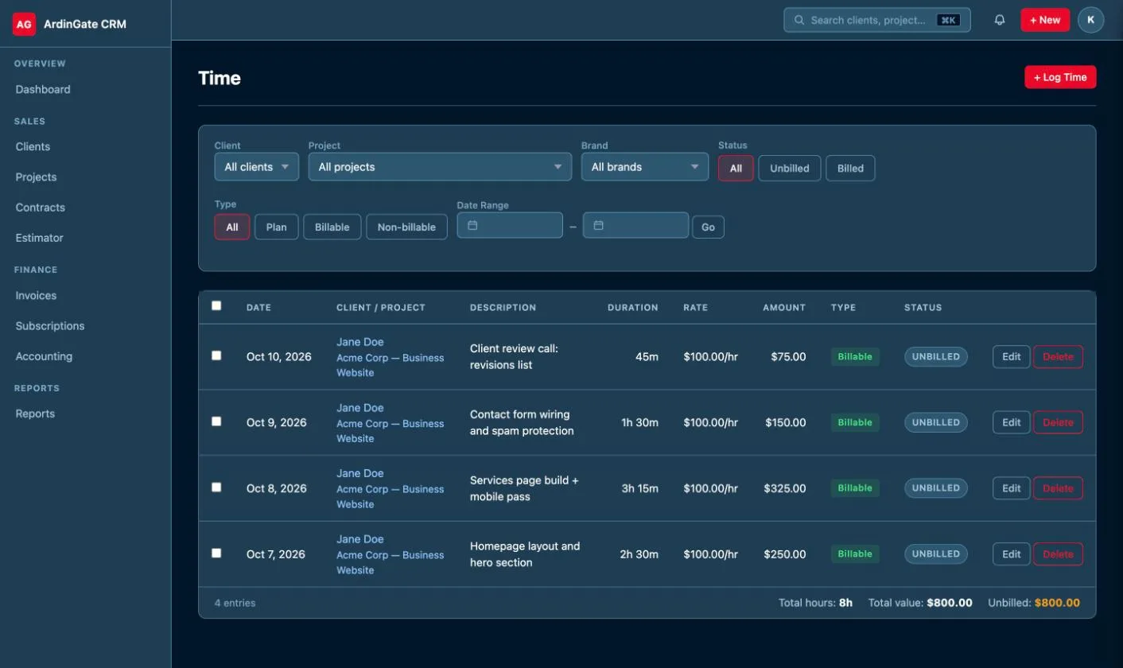Select the Billed status filter

click(x=850, y=169)
